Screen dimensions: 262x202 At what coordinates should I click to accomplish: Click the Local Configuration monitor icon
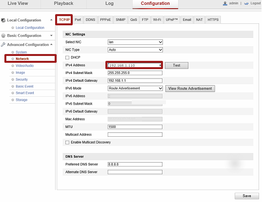[x=3, y=20]
